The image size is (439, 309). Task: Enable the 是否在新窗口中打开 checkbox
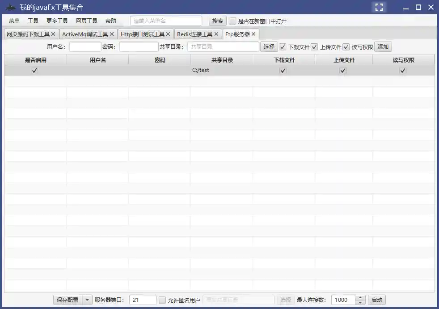(x=232, y=20)
